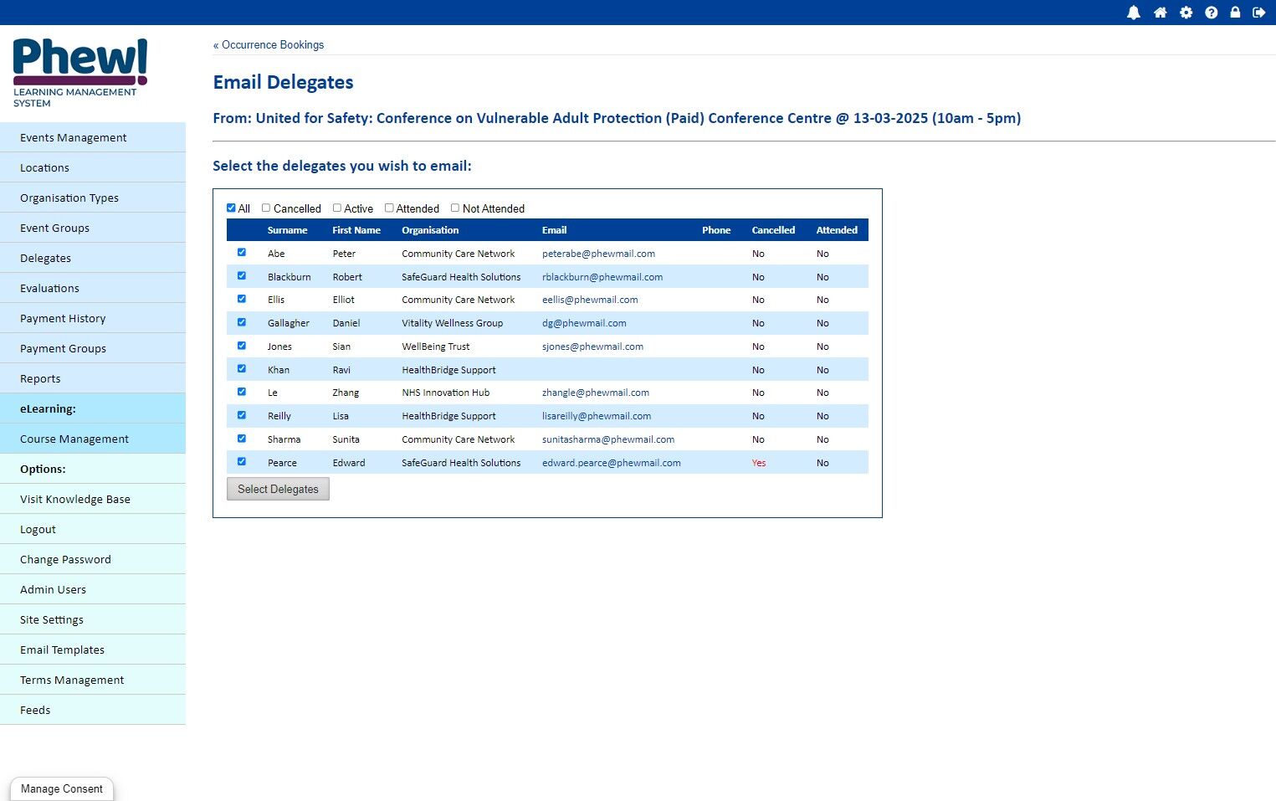Click the Surname column header

[287, 230]
